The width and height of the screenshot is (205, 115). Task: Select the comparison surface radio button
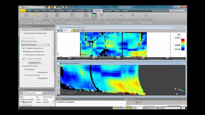tap(24, 55)
